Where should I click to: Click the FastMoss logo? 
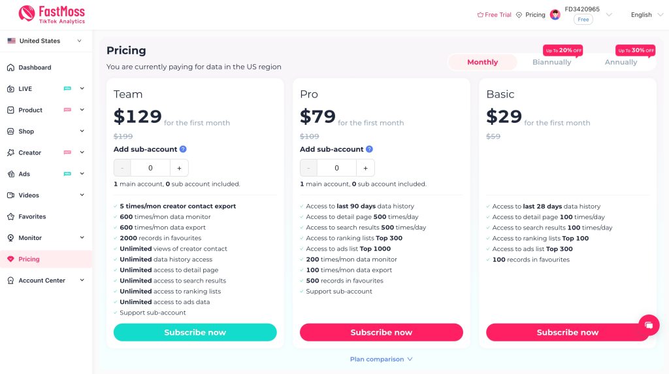52,14
